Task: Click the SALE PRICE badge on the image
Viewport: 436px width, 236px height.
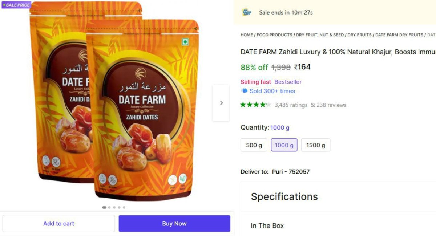Action: coord(16,5)
